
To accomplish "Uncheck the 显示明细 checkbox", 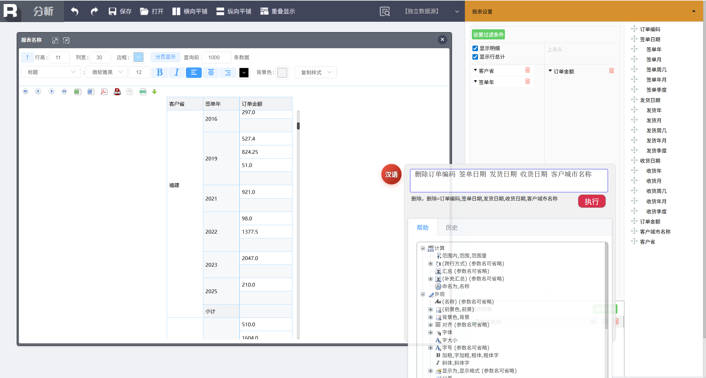I will click(x=475, y=48).
